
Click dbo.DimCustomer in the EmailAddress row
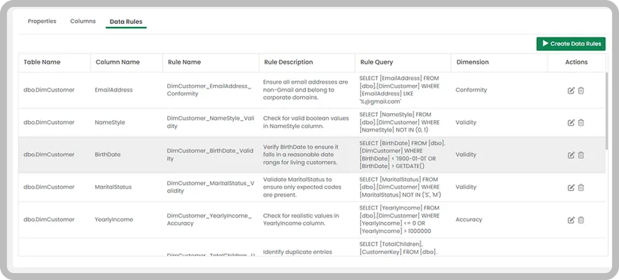tap(49, 90)
